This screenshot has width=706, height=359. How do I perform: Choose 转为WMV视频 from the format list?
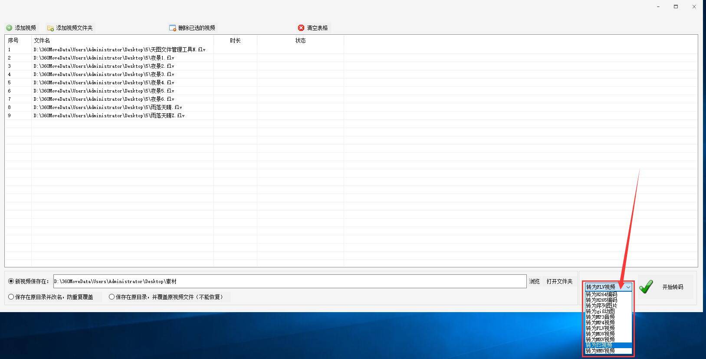tap(608, 351)
